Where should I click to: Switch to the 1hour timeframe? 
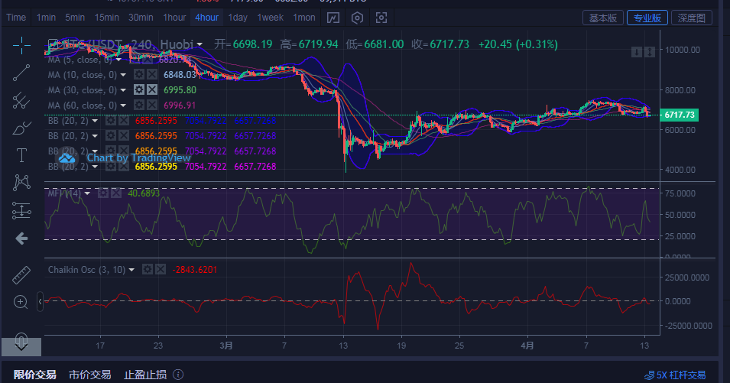click(174, 18)
